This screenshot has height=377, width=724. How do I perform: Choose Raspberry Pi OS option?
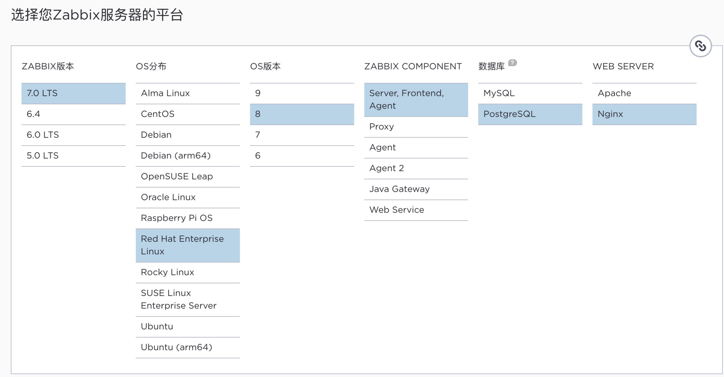(x=187, y=218)
